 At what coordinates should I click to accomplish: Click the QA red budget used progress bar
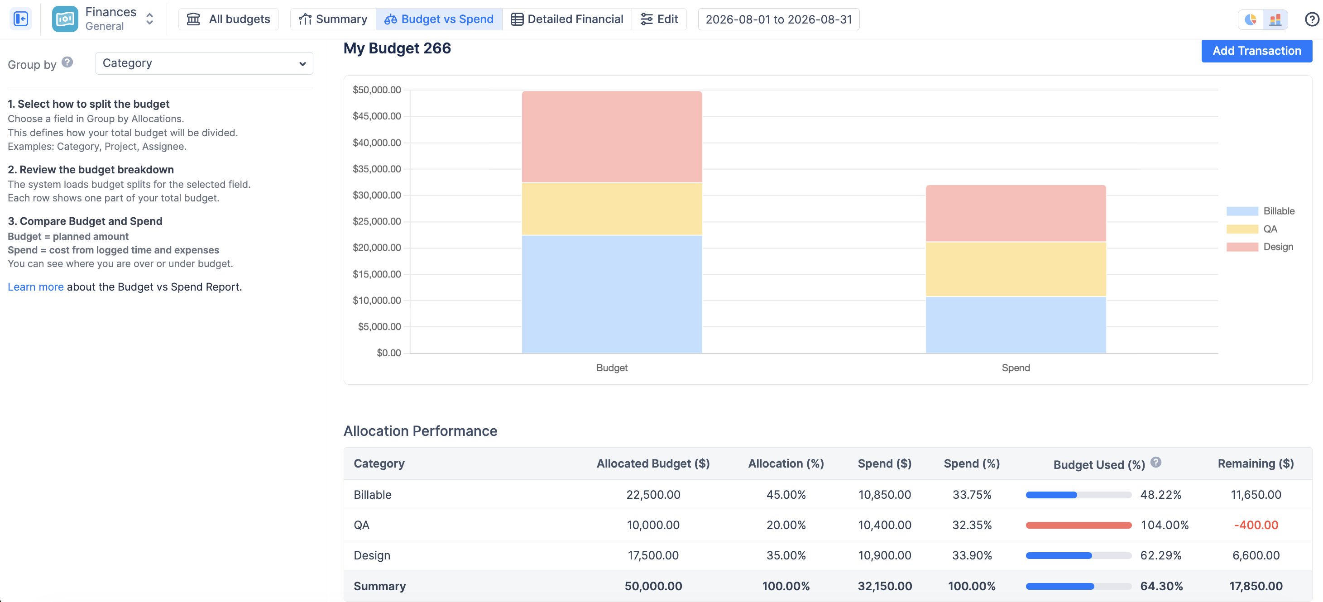(x=1079, y=526)
